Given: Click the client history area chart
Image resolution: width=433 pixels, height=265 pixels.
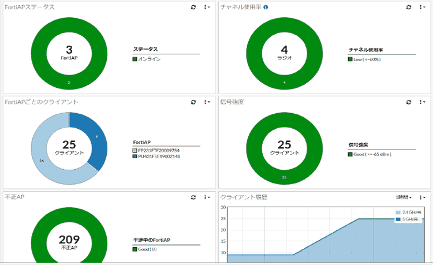Looking at the screenshot, I should (326, 234).
